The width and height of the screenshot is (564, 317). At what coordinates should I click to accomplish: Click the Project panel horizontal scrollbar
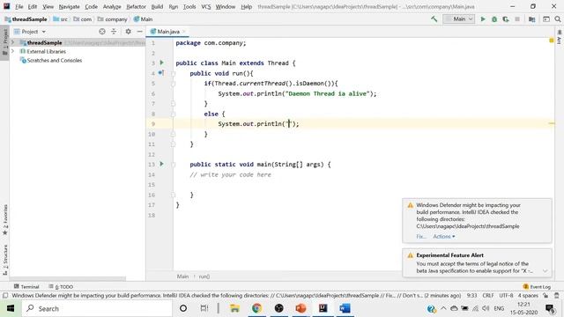click(x=68, y=278)
